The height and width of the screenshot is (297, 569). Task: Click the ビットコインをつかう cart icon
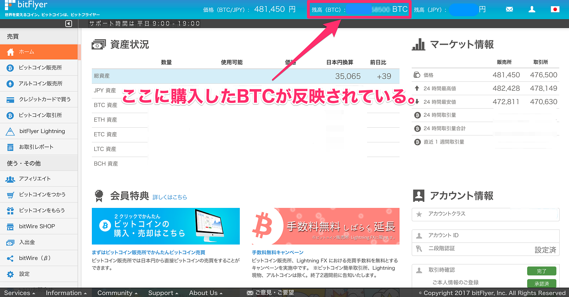11,194
